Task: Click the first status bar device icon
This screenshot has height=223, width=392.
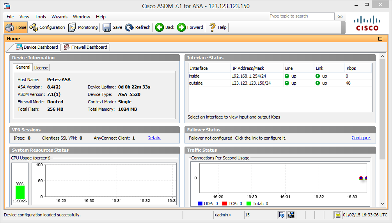Action: (x=282, y=215)
